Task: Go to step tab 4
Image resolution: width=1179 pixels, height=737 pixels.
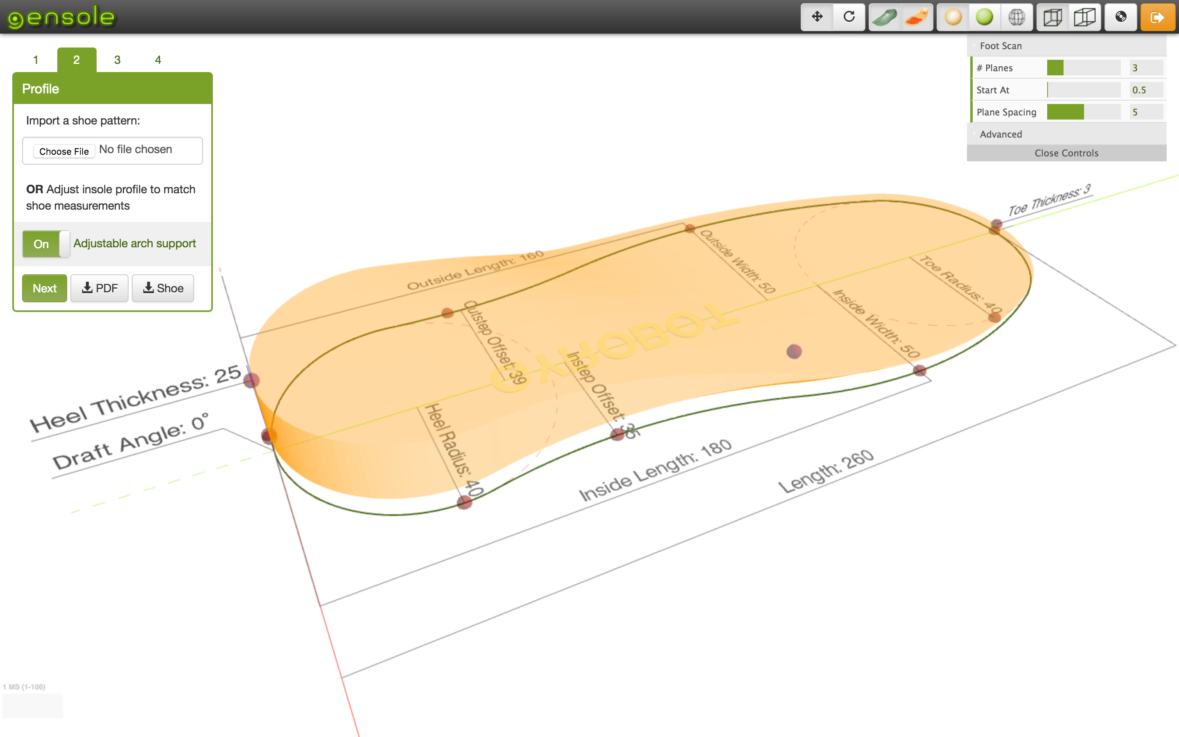Action: 158,60
